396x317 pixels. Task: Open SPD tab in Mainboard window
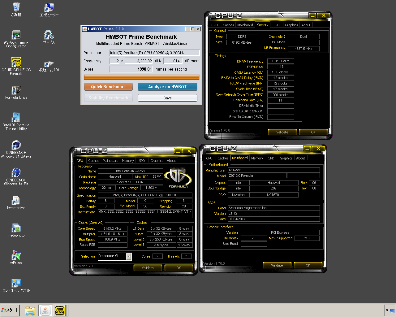click(271, 158)
